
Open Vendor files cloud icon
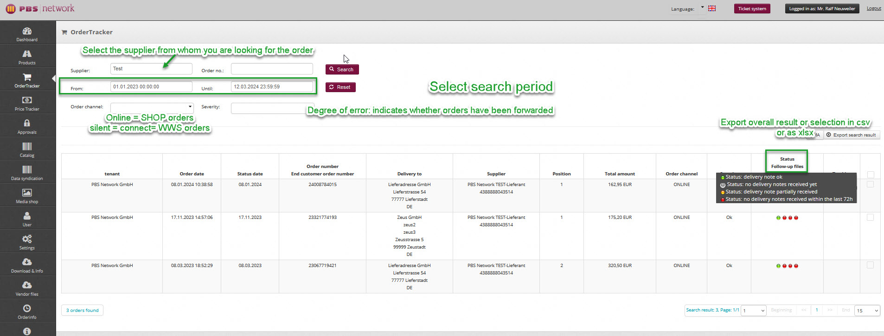point(27,285)
